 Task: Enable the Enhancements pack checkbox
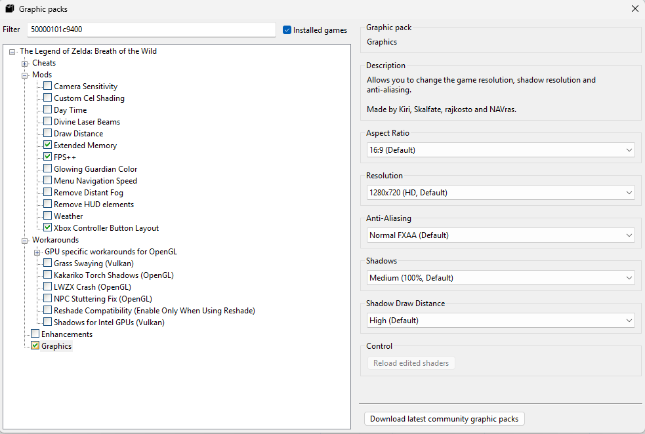point(35,334)
